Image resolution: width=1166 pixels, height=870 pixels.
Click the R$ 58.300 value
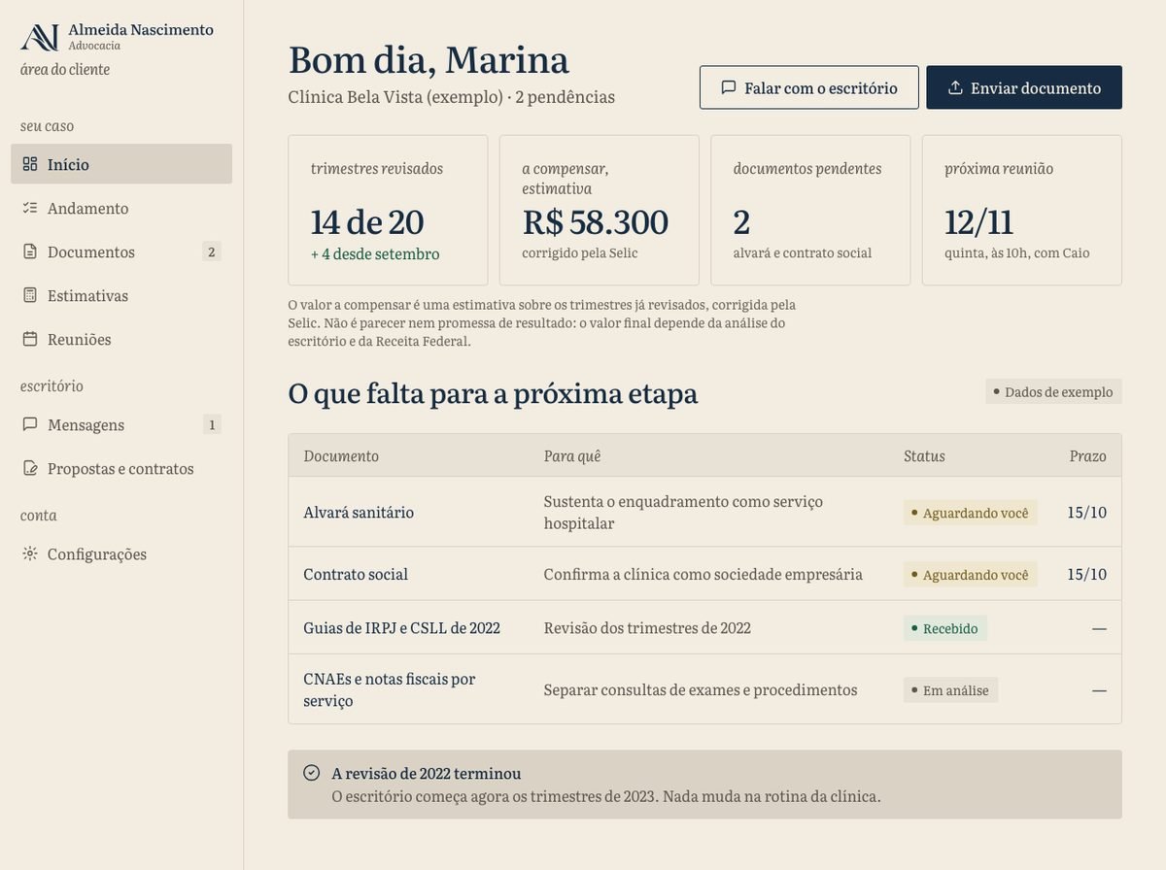[x=595, y=221]
